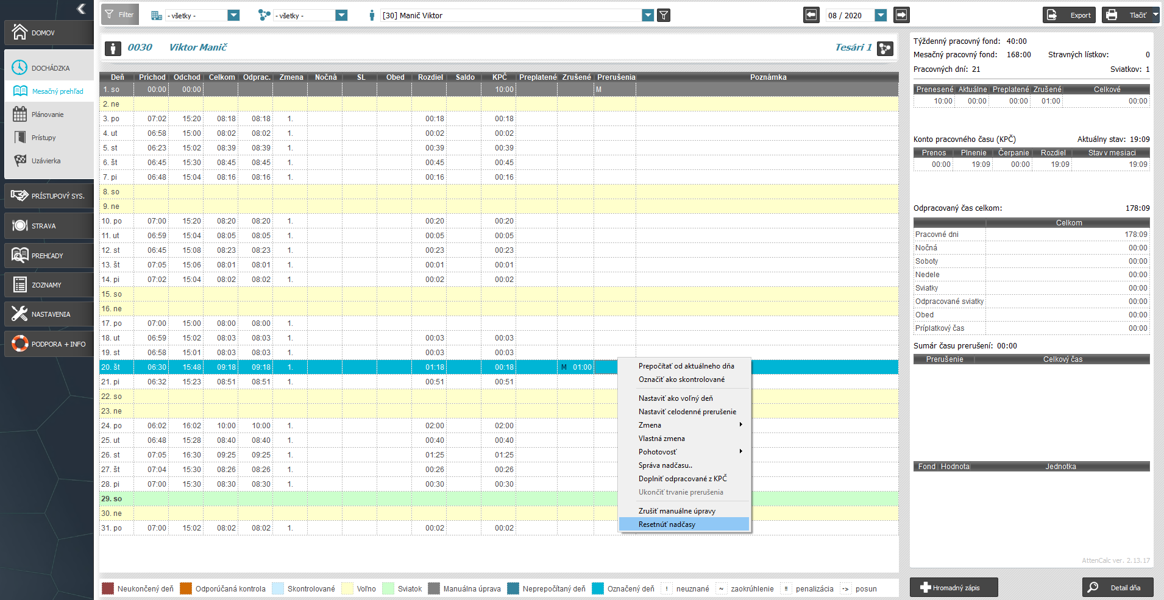Select the '3. po' row
Viewport: 1164px width, 600px height.
(499, 119)
